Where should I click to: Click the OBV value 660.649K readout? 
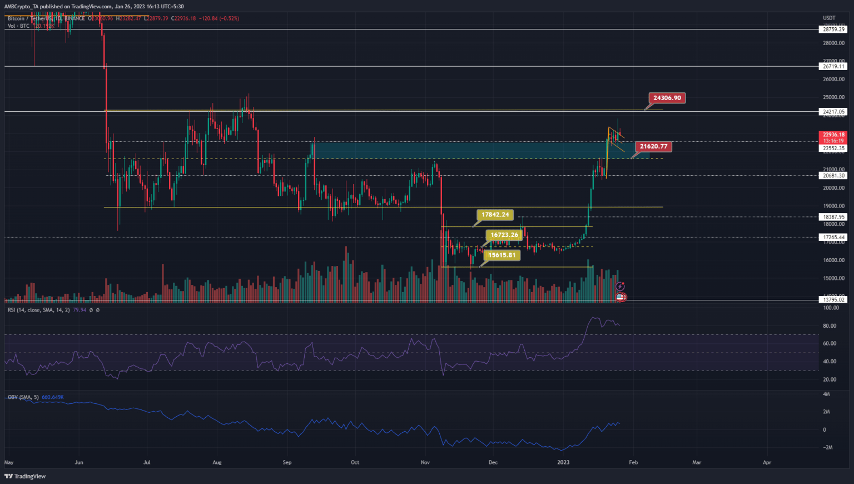(x=52, y=398)
